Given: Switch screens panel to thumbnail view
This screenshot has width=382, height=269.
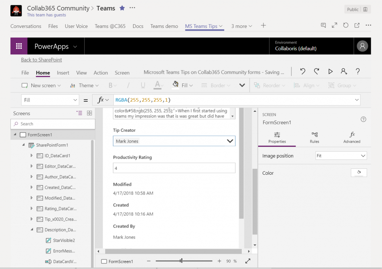Looking at the screenshot, I should 90,113.
